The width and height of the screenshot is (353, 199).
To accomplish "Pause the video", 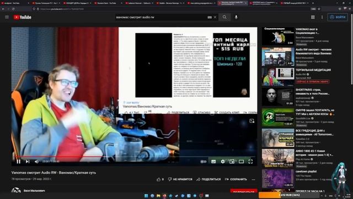I will [18, 161].
